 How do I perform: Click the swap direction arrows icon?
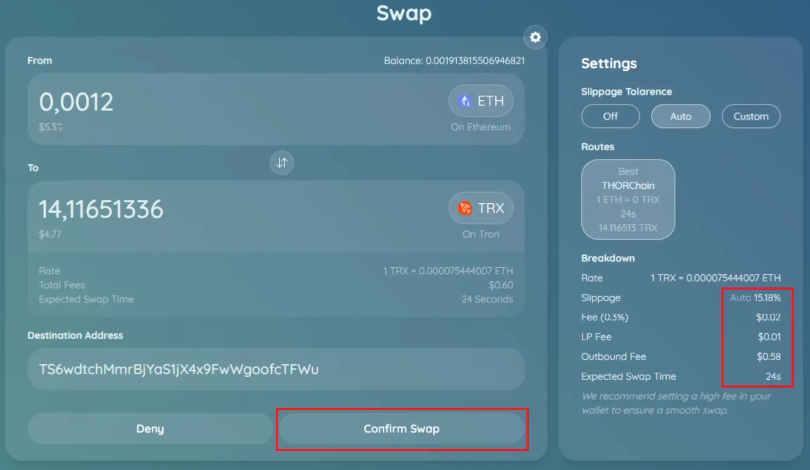[x=282, y=163]
